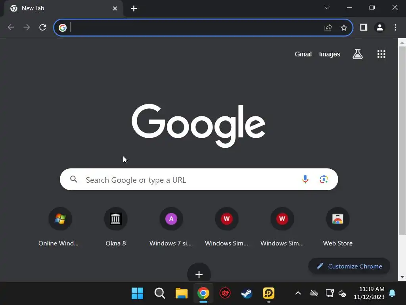Click the muted volume tray icon
Viewport: 406px width, 305px height.
point(342,293)
